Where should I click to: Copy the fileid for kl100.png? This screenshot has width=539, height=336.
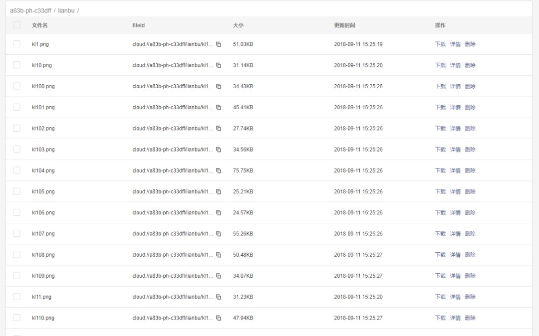pos(219,86)
